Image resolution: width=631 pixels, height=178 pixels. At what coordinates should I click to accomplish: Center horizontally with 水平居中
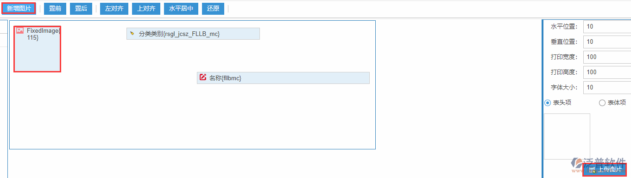point(181,9)
